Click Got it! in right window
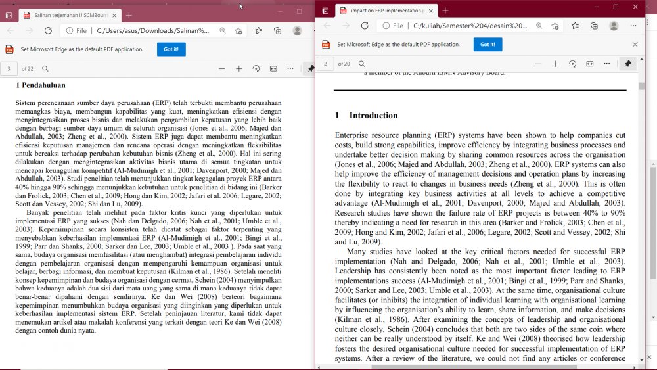The image size is (657, 370). click(487, 45)
